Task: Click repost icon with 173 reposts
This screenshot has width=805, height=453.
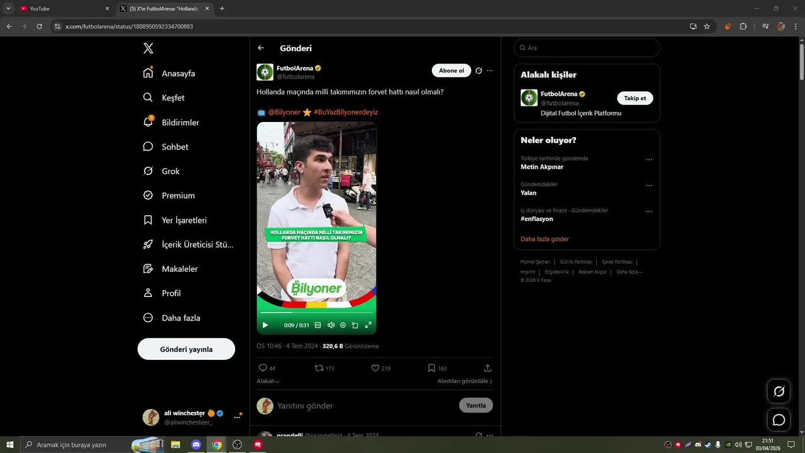Action: 319,368
